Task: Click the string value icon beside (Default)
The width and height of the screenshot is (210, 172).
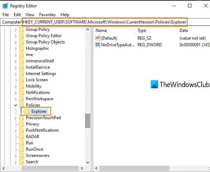Action: click(x=98, y=38)
